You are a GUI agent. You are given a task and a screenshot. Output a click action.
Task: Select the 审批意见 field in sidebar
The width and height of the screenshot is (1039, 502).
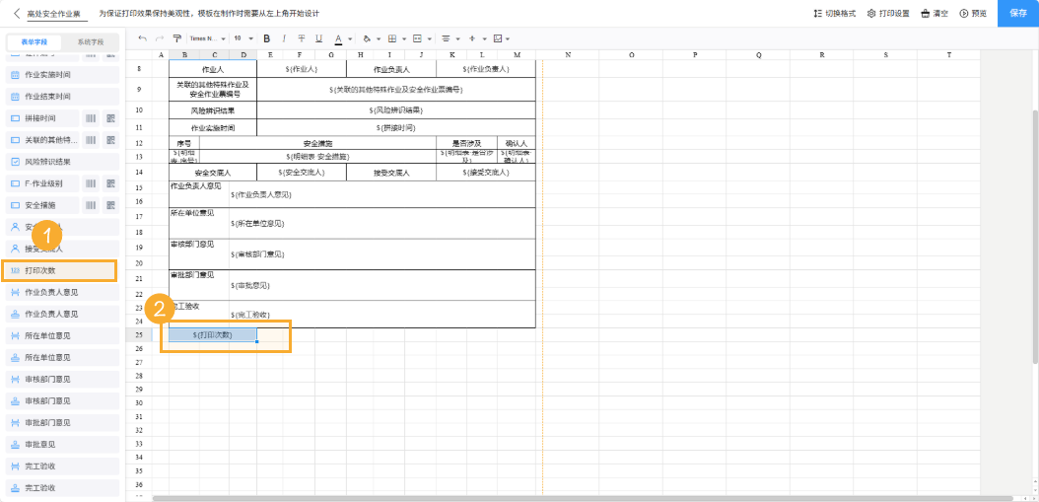(62, 445)
